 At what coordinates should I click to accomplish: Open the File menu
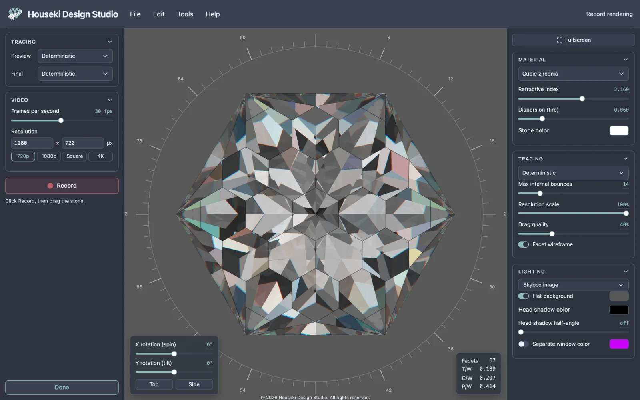pyautogui.click(x=135, y=14)
